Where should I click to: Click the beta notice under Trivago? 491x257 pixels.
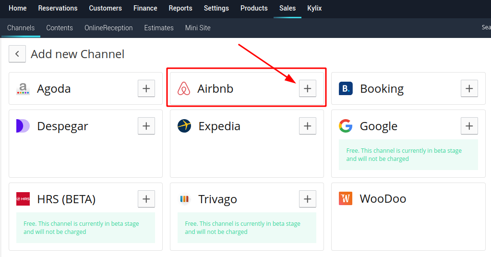(247, 228)
